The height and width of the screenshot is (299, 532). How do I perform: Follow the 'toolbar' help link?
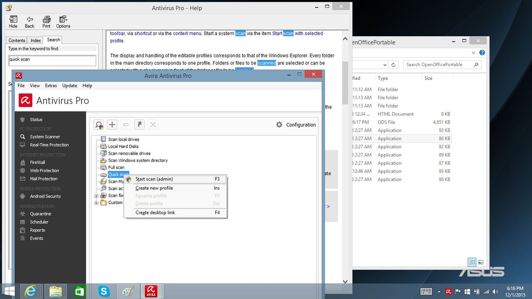point(118,33)
